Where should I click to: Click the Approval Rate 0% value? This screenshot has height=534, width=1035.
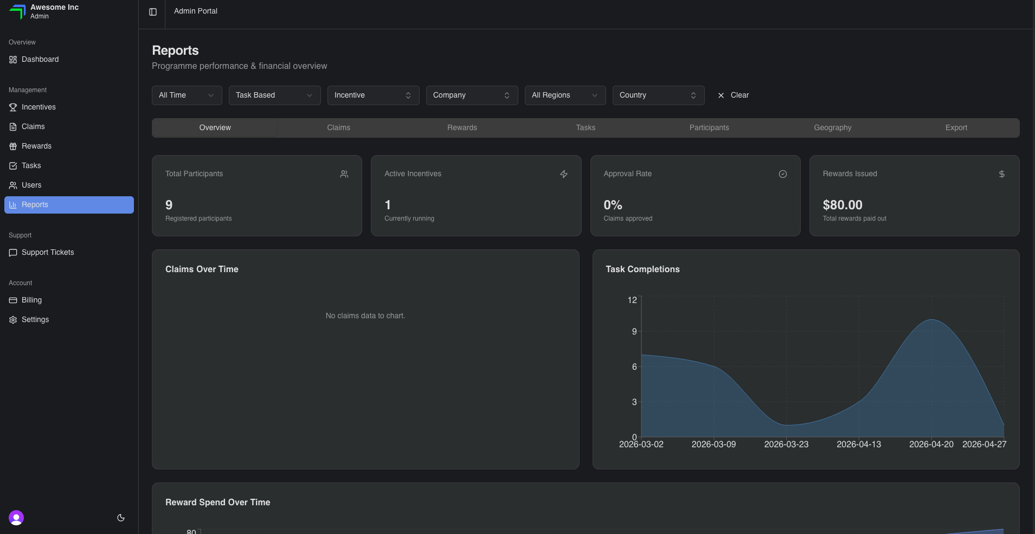tap(613, 205)
